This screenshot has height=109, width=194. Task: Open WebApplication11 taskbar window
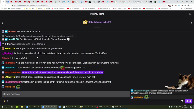click(x=70, y=107)
